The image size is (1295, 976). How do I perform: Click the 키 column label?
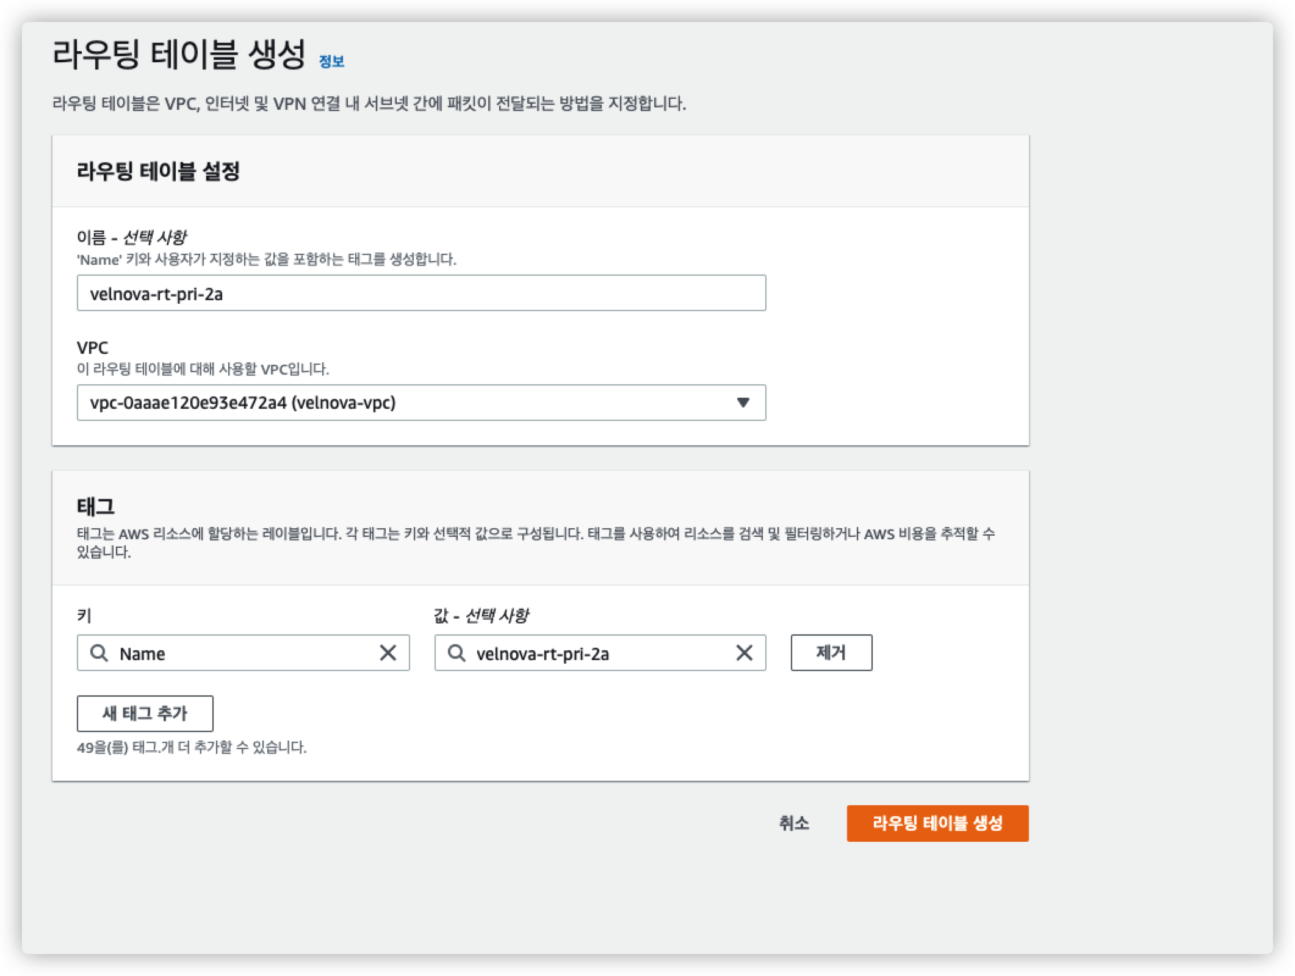click(x=84, y=615)
